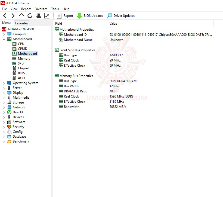Click the CPU chip icon in tree
Screen dimensions: 223x197
coord(14,44)
